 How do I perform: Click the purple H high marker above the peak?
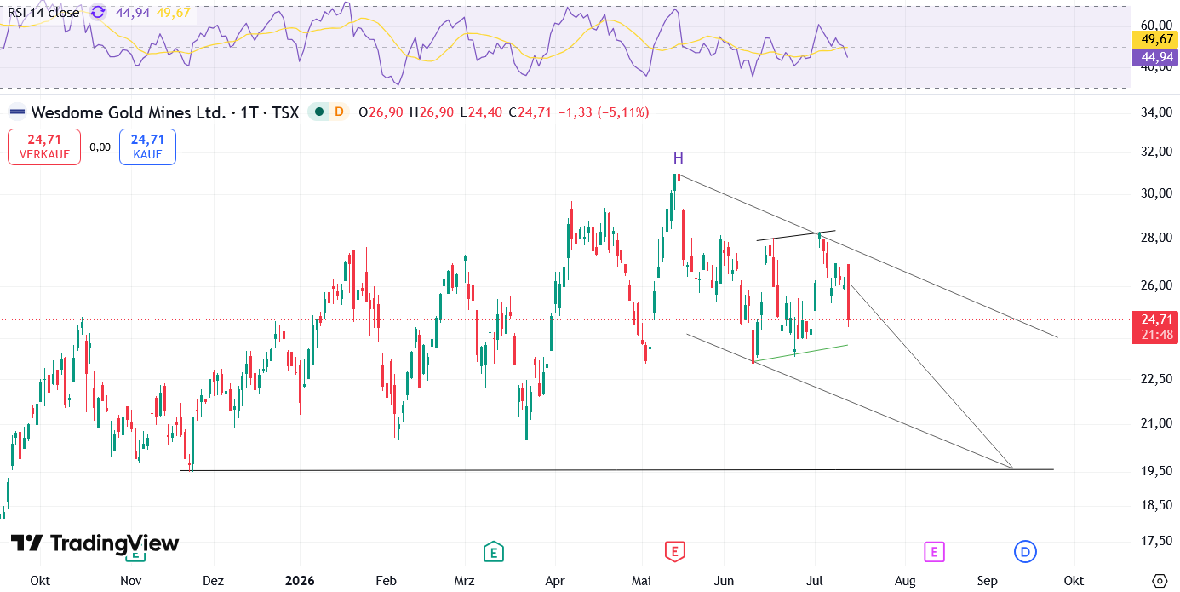pyautogui.click(x=679, y=158)
